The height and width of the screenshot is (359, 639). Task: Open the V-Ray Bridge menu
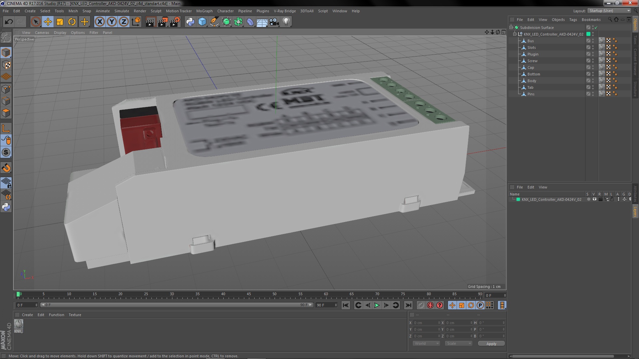(285, 11)
